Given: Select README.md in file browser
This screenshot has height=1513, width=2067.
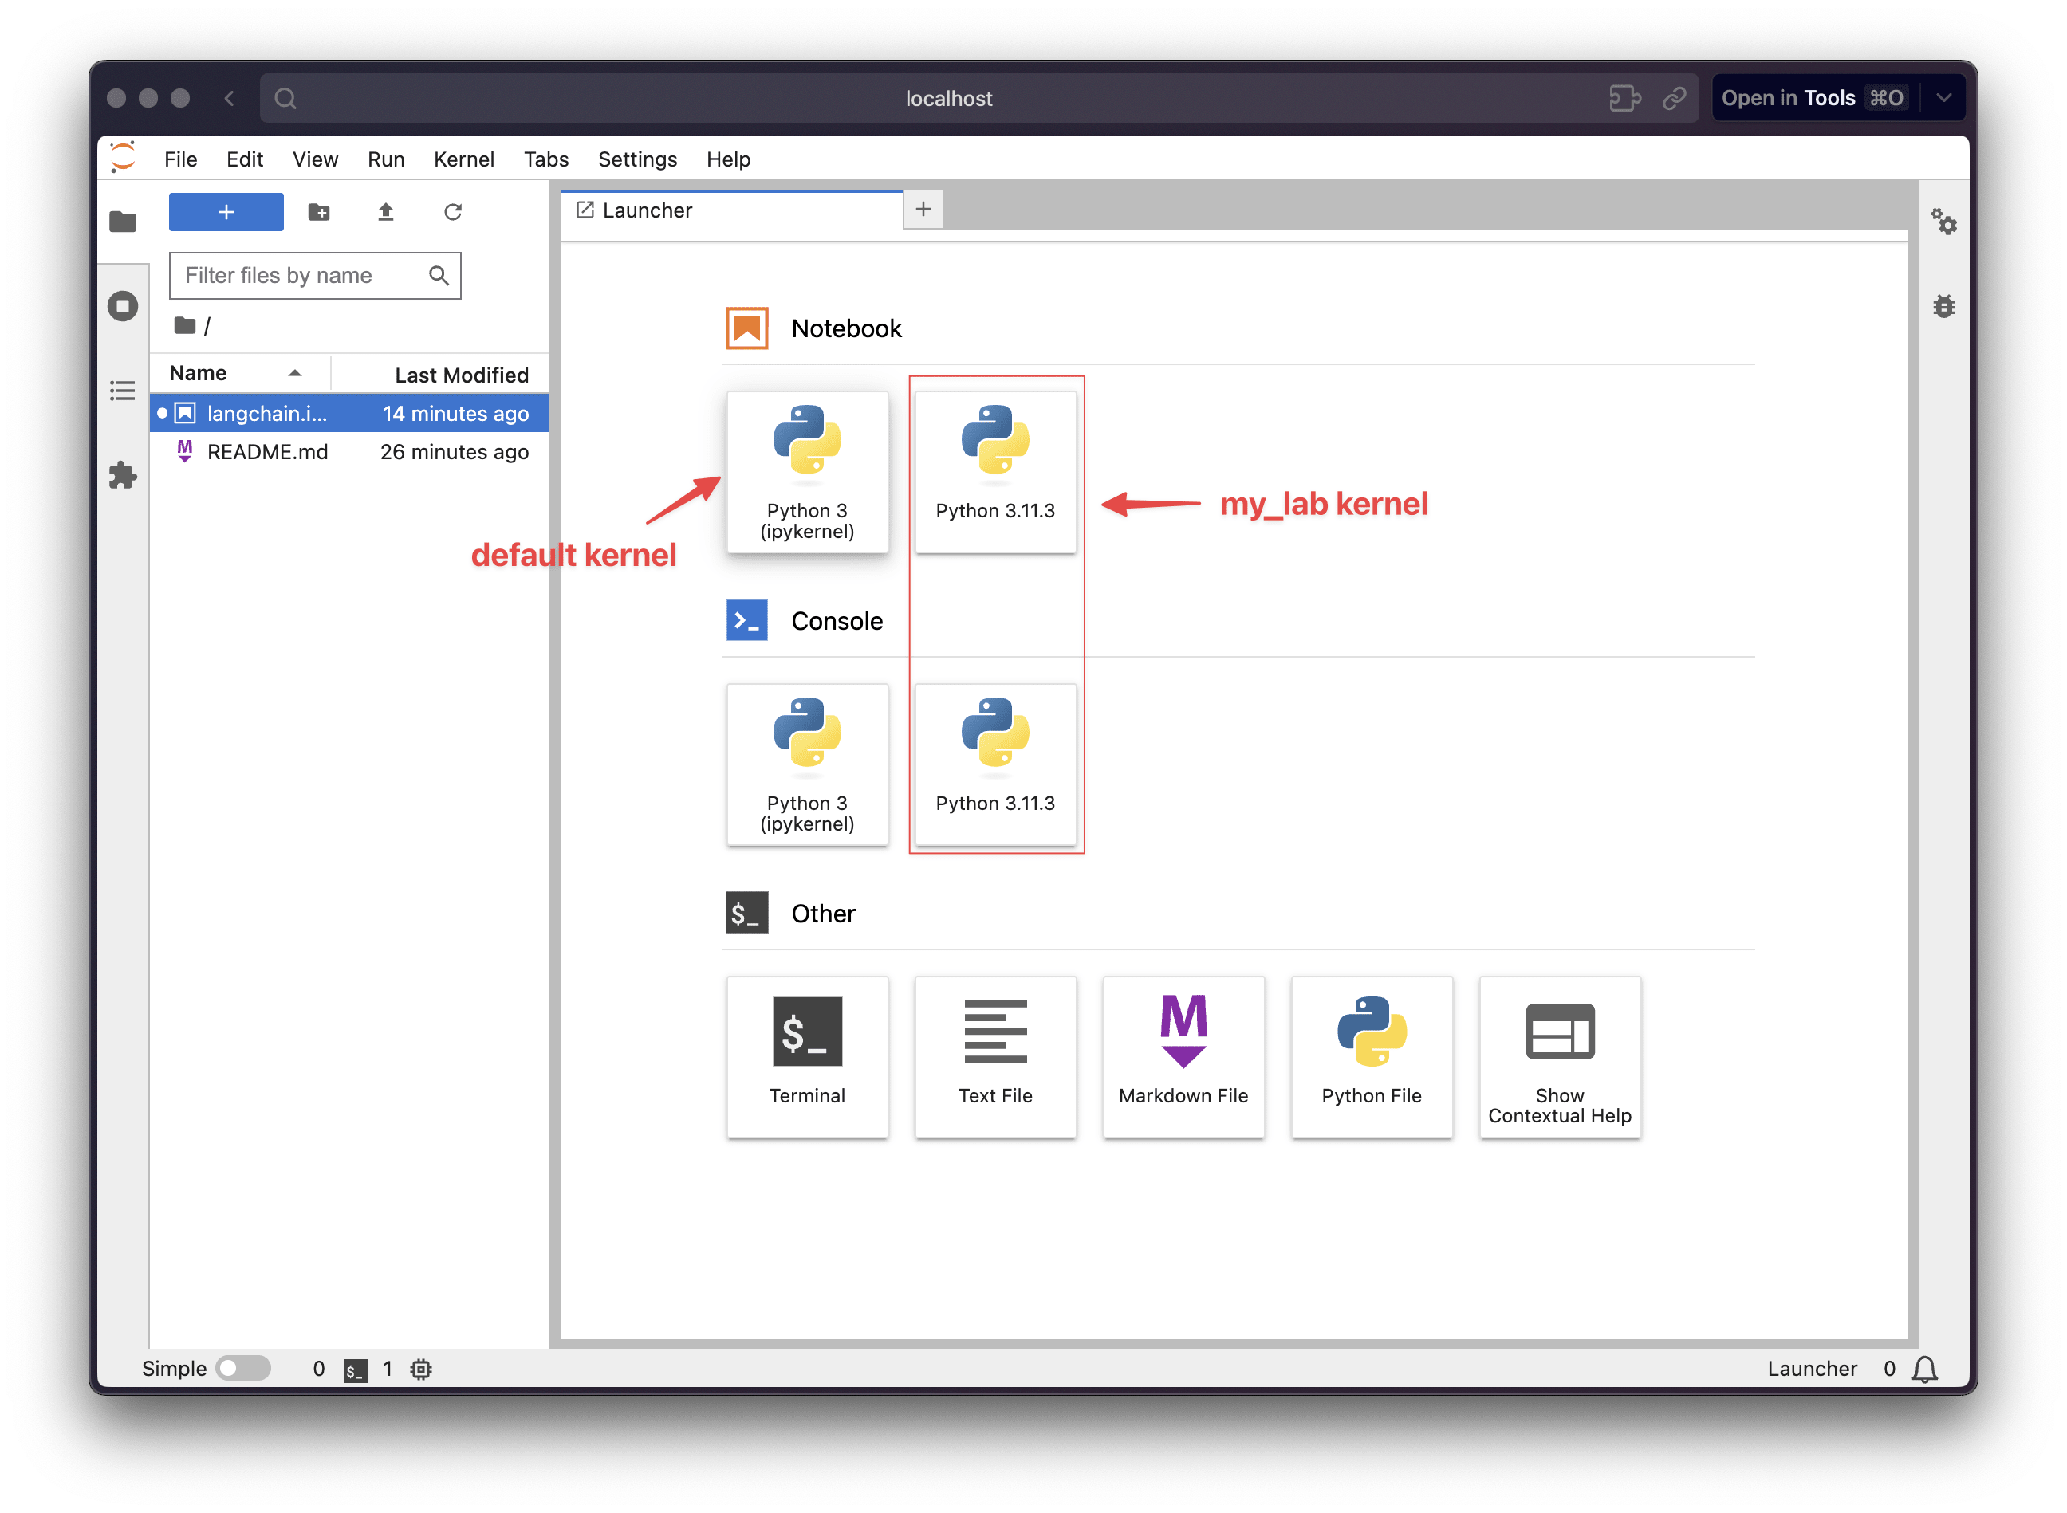Looking at the screenshot, I should [x=267, y=451].
